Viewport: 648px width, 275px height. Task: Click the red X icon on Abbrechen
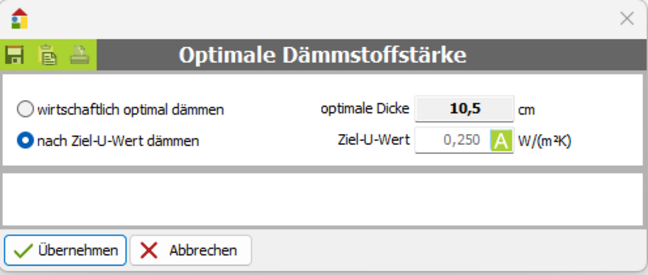click(x=148, y=251)
